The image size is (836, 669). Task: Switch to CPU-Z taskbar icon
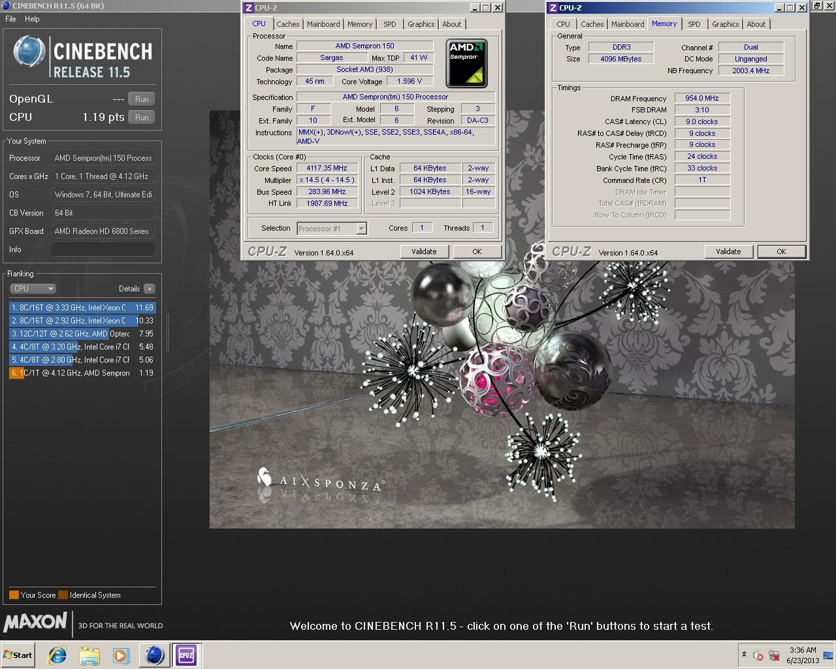186,655
